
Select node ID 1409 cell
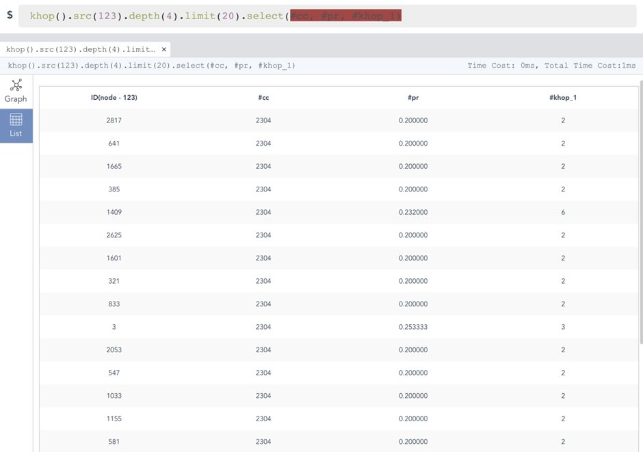point(114,212)
